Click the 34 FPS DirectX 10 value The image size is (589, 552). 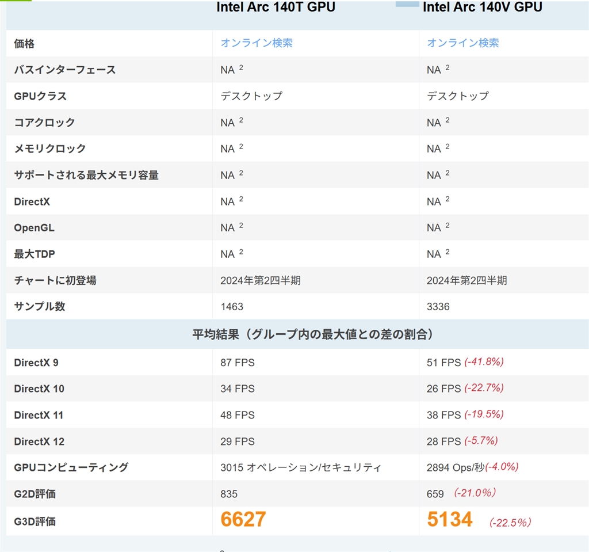[238, 389]
